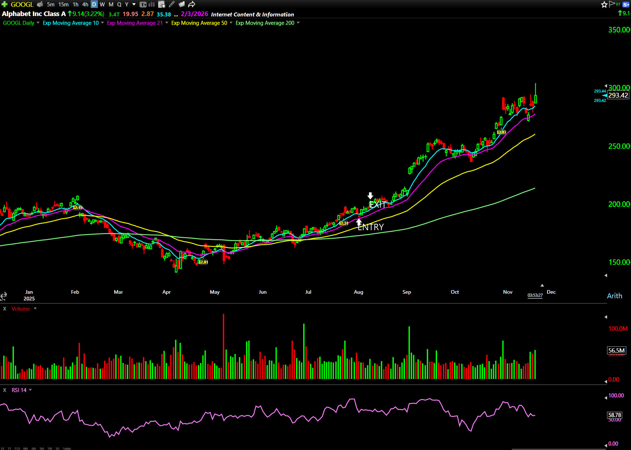Switch to Weekly timeframe
Screen dimensions: 631x450
tap(102, 4)
